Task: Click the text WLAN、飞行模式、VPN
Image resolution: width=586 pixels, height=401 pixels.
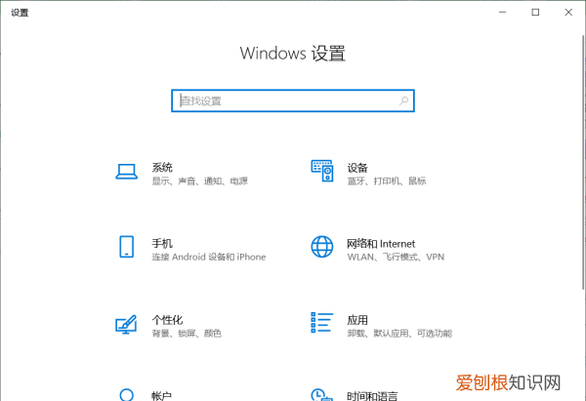Action: [396, 257]
